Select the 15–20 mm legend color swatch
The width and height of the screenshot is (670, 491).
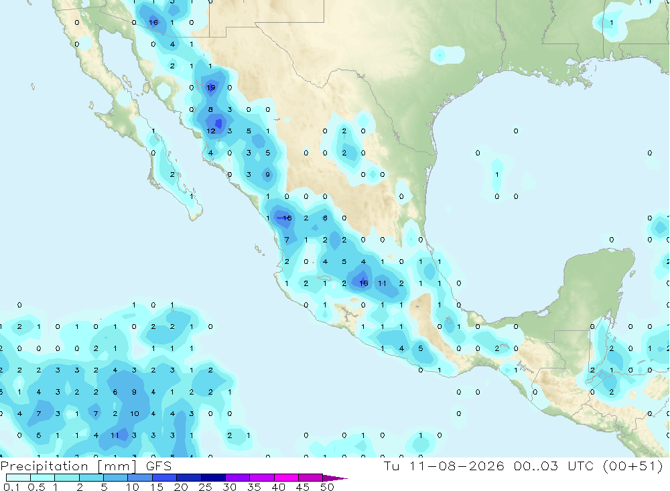tap(165, 478)
